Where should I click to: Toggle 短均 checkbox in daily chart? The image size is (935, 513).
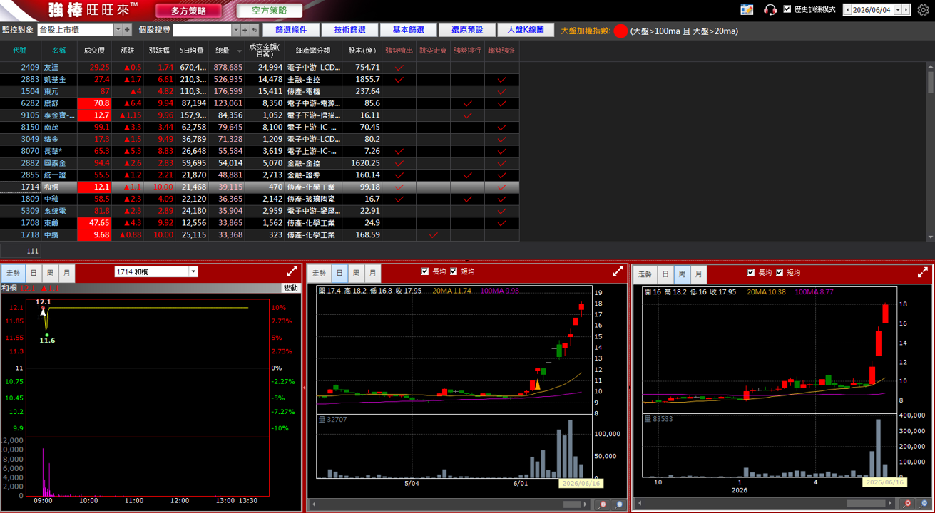click(x=454, y=271)
